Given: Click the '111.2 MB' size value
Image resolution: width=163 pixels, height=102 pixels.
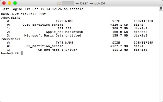Looking at the screenshot, I should point(120,50).
